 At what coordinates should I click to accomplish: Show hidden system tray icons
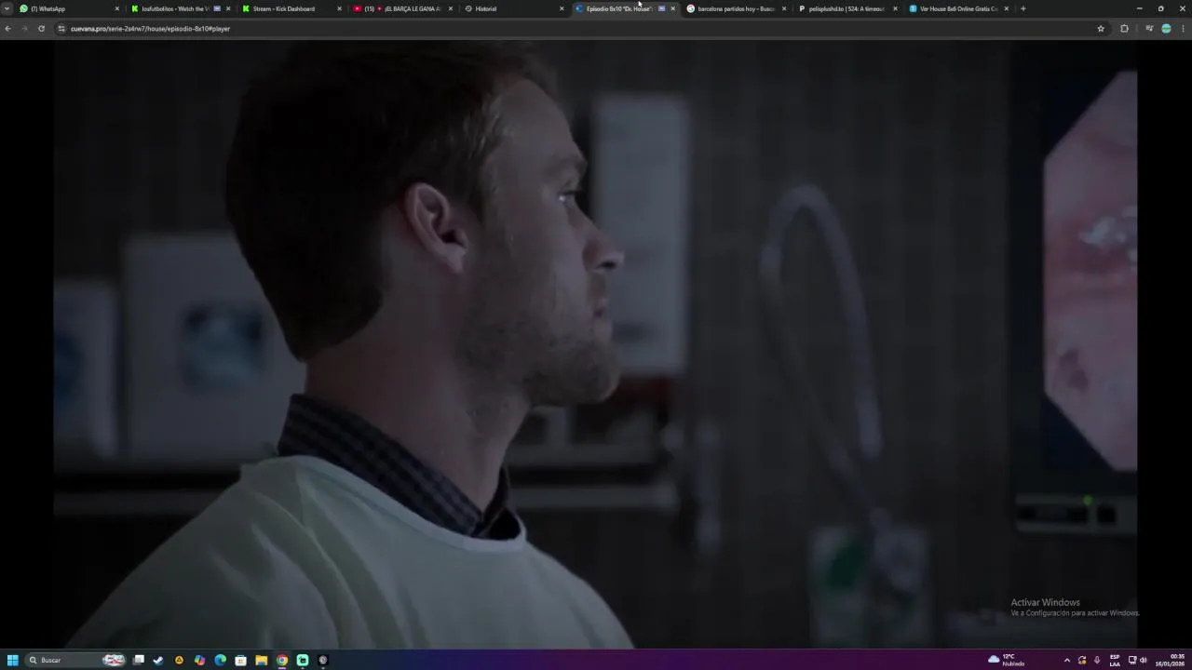click(x=1066, y=660)
